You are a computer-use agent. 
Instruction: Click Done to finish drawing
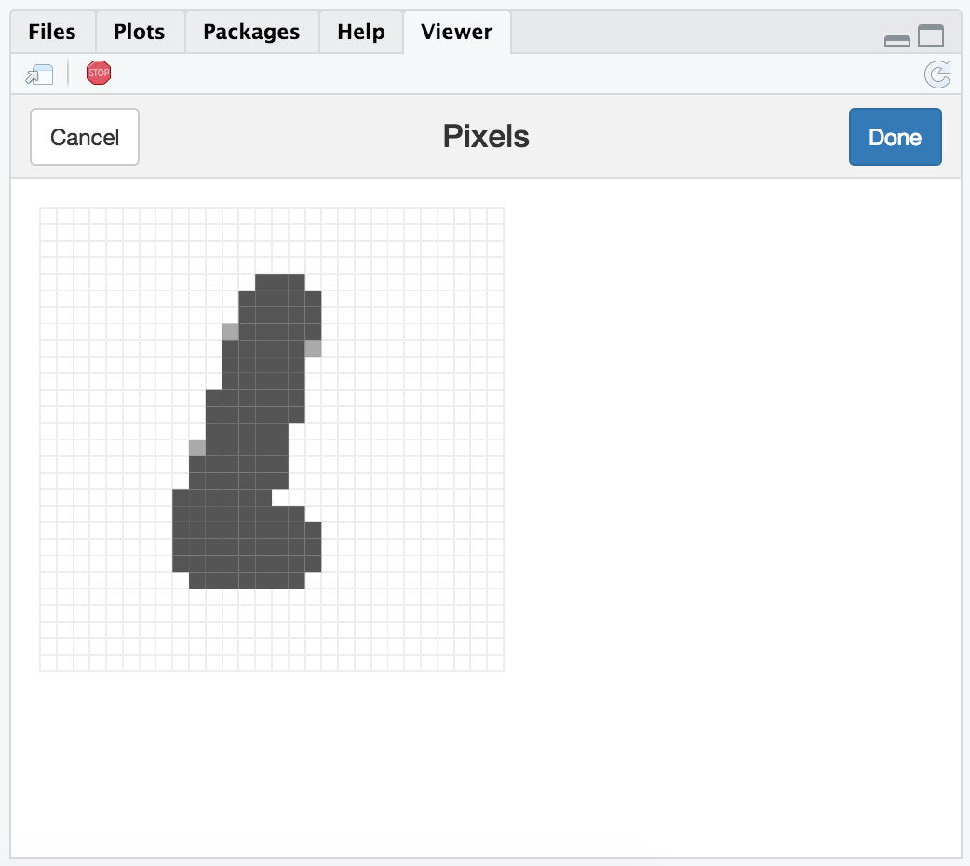[x=896, y=137]
